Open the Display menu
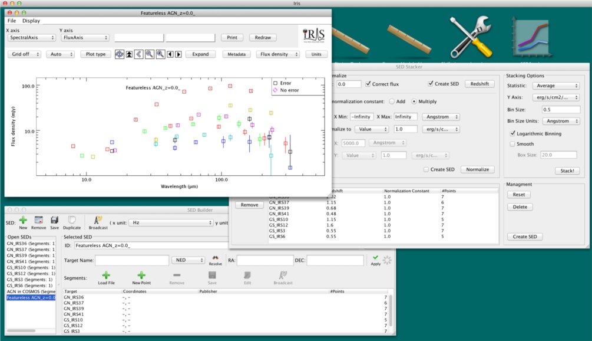592x341 pixels. click(x=31, y=21)
